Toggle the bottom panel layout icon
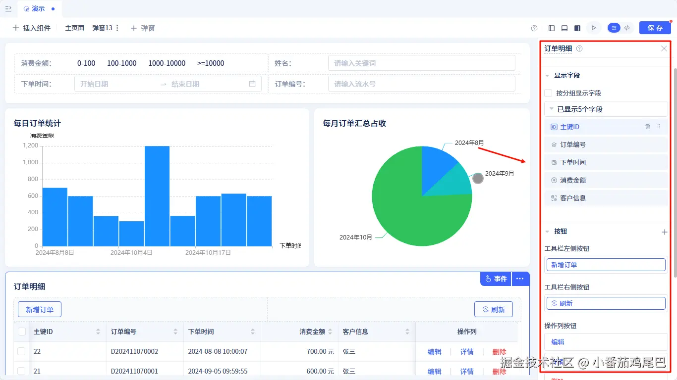The image size is (677, 380). click(564, 28)
